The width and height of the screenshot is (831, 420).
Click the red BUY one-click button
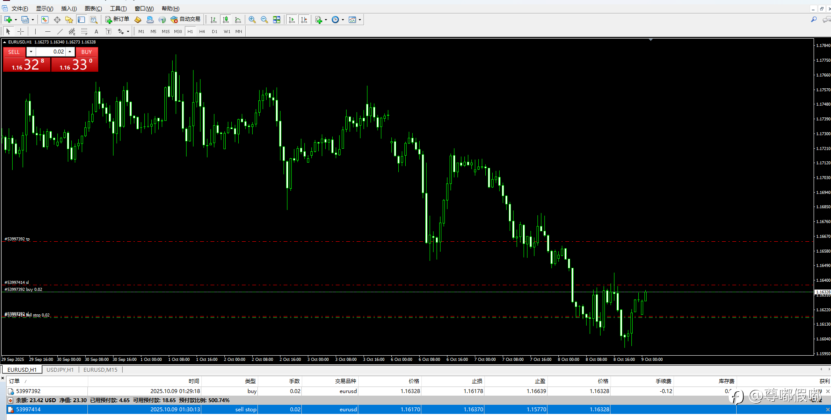(87, 52)
